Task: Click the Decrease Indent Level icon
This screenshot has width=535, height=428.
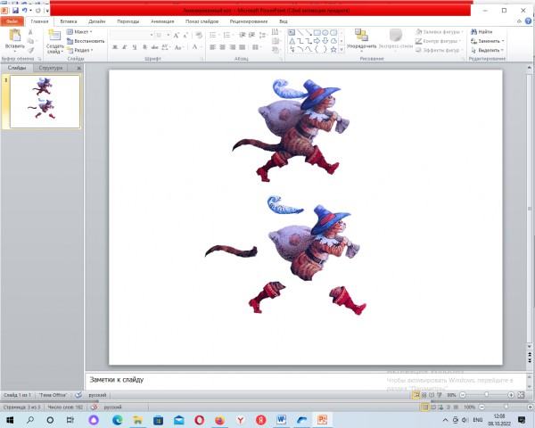Action: point(242,35)
